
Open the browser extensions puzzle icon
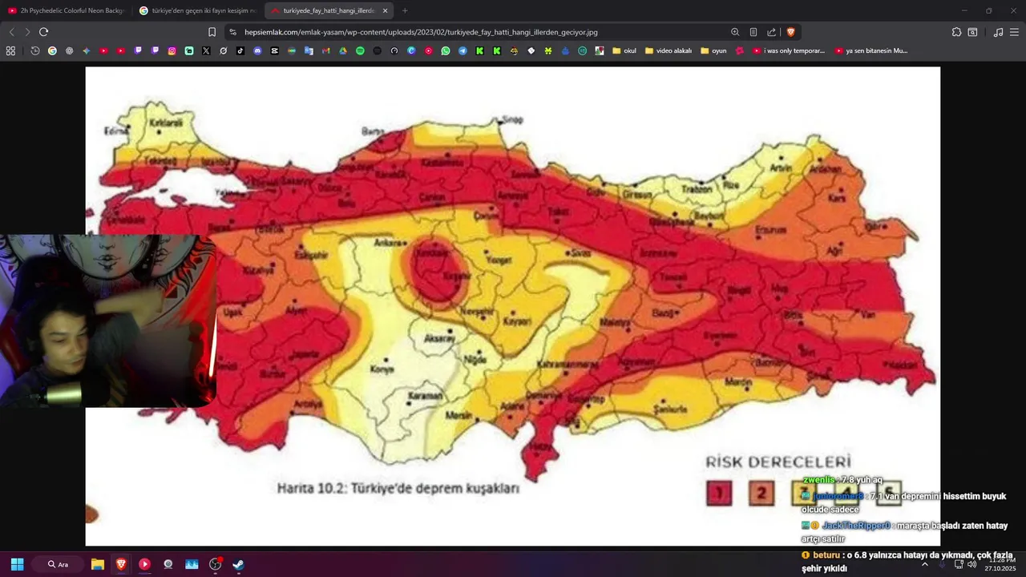(956, 32)
